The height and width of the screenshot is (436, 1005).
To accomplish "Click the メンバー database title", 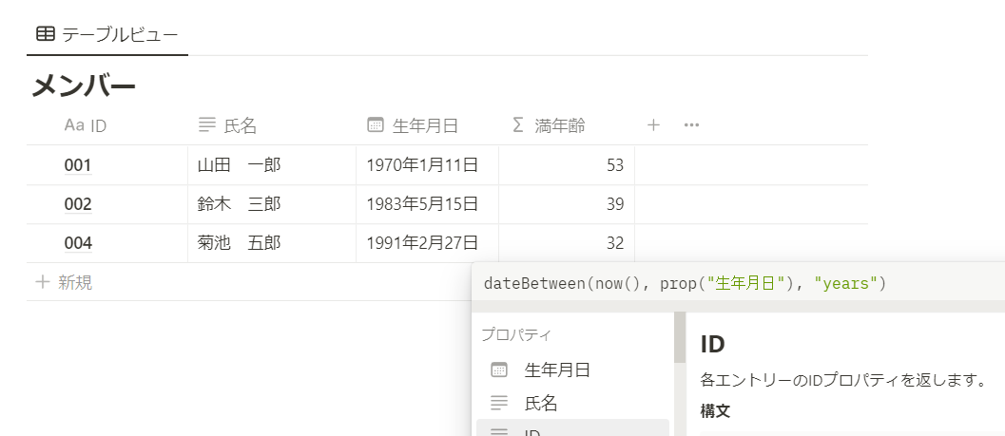I will coord(84,86).
